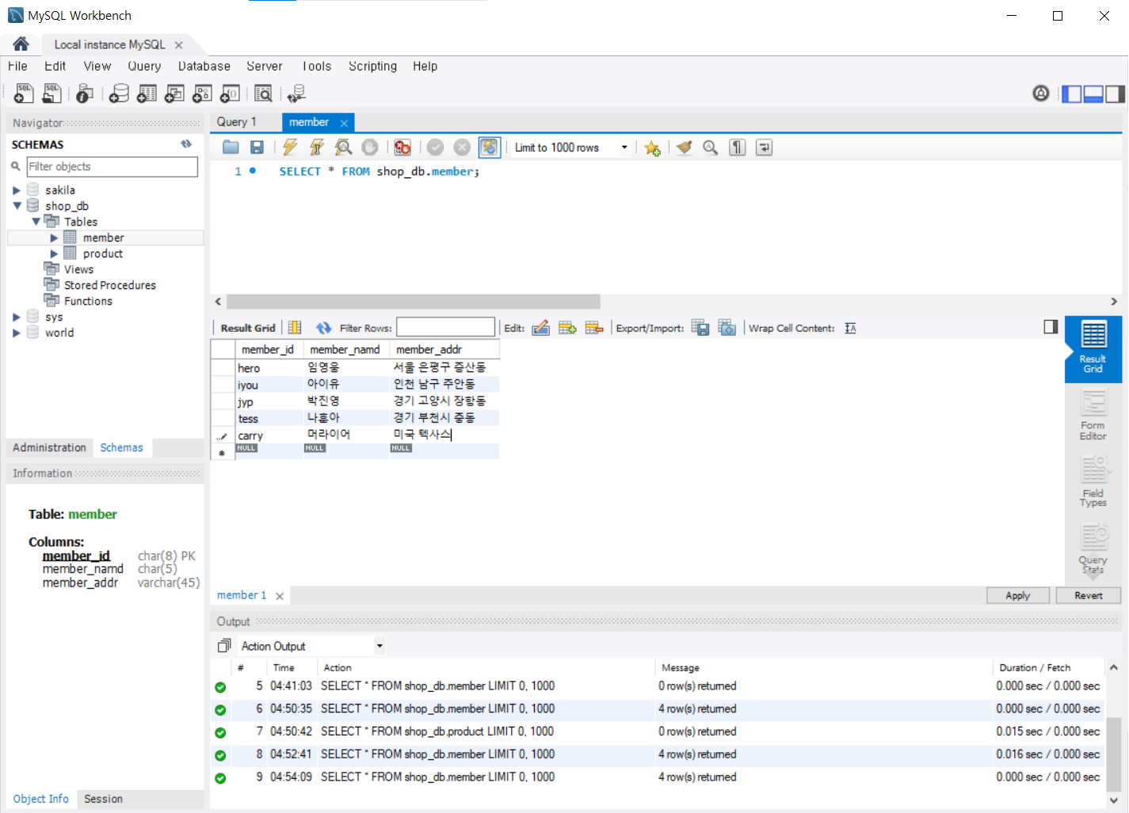Save script icon in query editor
Image resolution: width=1129 pixels, height=813 pixels.
click(257, 147)
